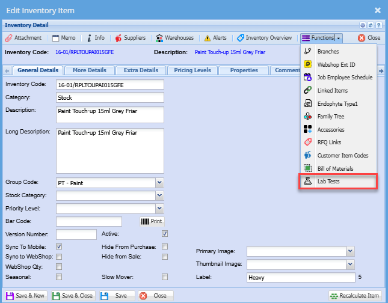
Task: Click the red Close icon in toolbar
Action: (362, 38)
